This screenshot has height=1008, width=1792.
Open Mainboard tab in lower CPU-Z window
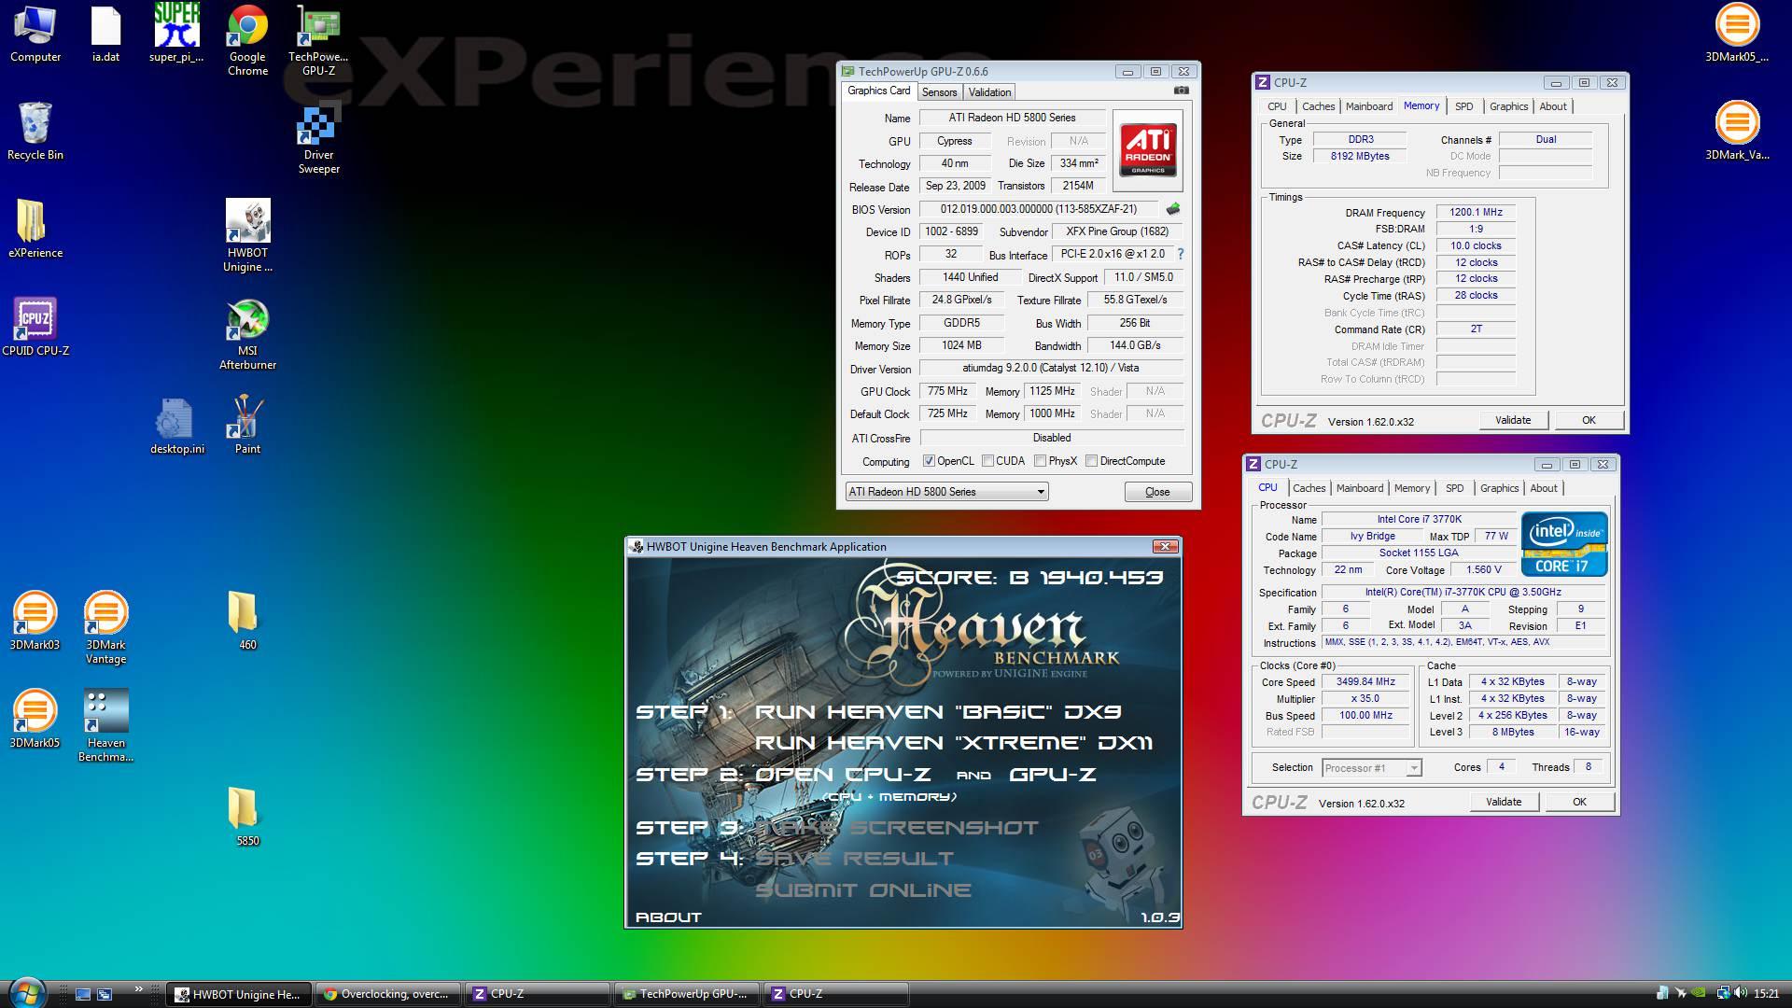pyautogui.click(x=1360, y=488)
